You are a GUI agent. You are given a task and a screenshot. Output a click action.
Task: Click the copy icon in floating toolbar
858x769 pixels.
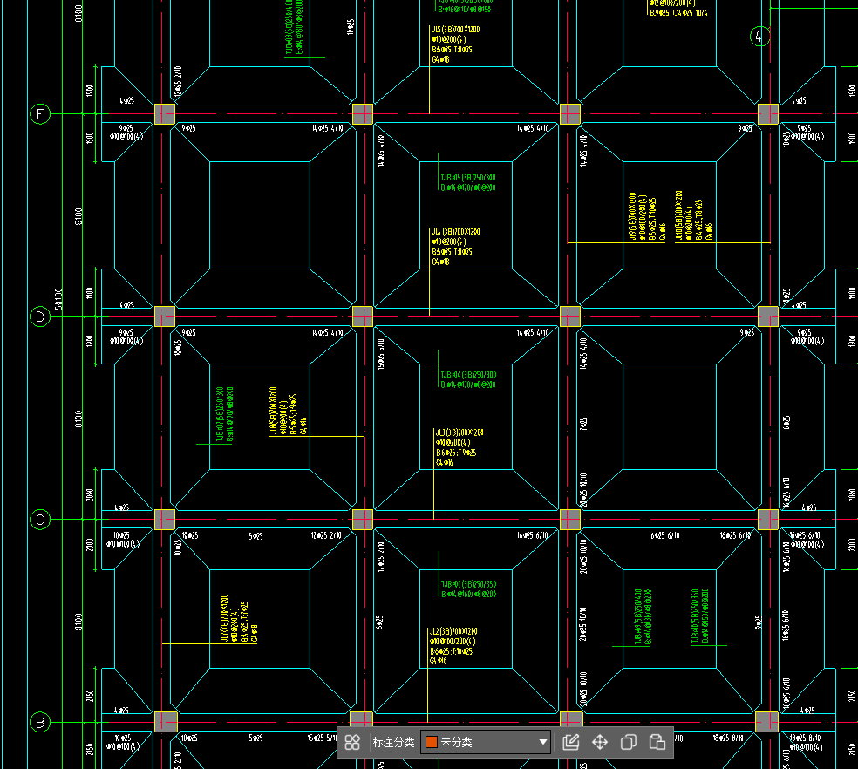pos(628,742)
